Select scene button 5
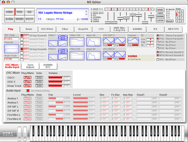Viewport: 188px width, 142px height. 181,12
